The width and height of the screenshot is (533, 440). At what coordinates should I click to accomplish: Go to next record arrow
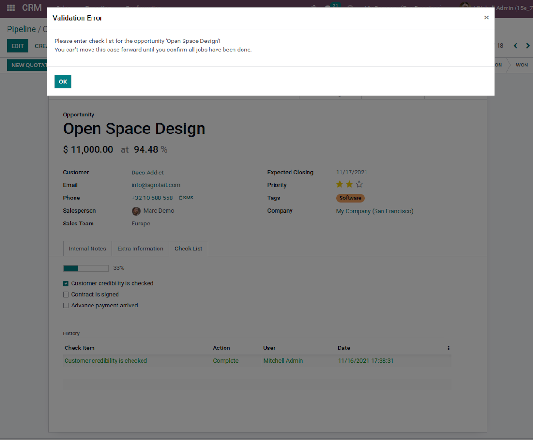tap(528, 46)
